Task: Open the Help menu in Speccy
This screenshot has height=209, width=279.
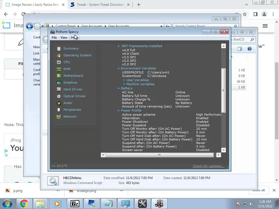Action: click(x=74, y=38)
